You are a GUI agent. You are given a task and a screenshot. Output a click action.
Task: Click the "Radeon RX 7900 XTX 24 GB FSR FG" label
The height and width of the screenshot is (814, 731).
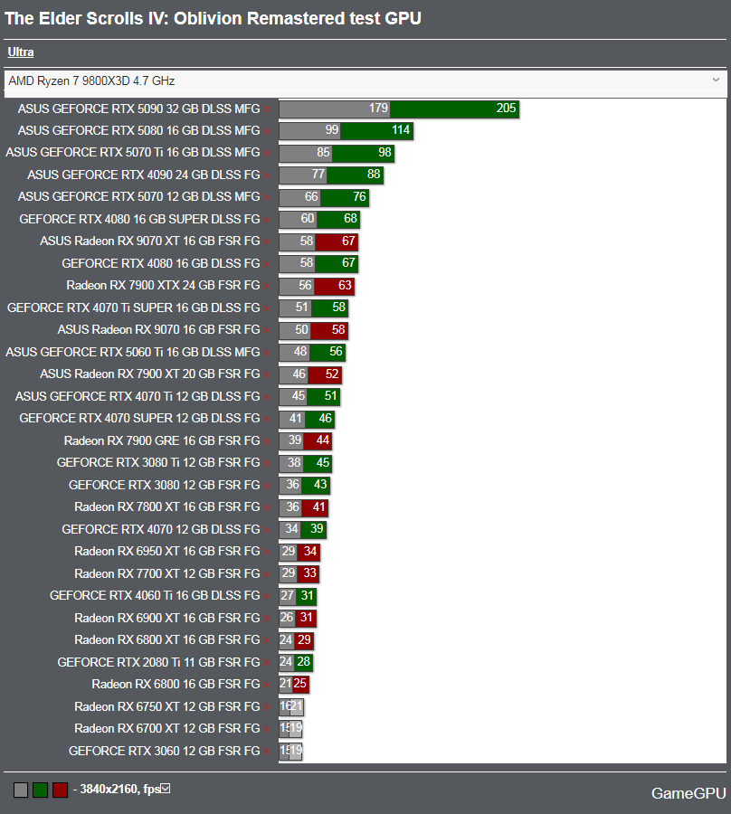[x=163, y=286]
